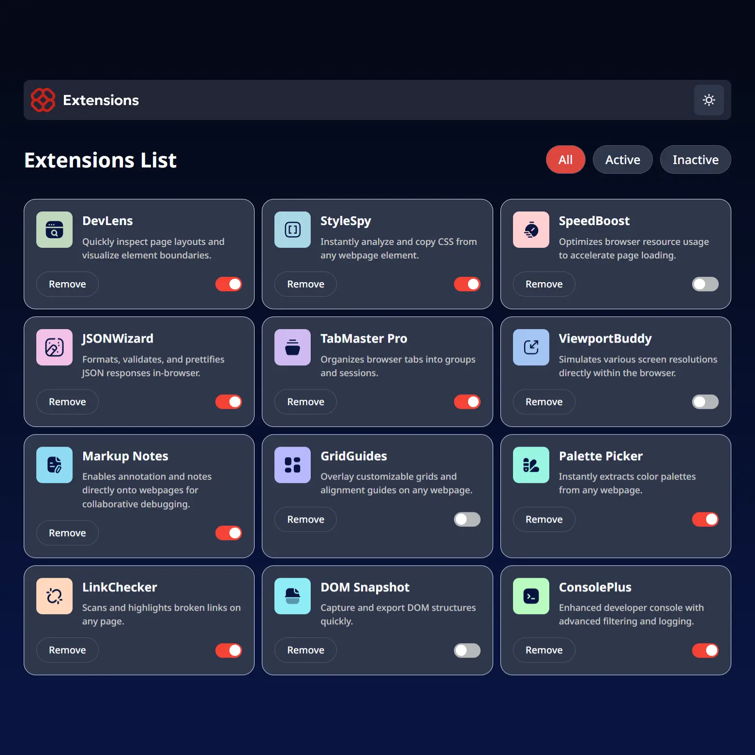Select the TabMaster Pro icon
This screenshot has width=755, height=755.
pyautogui.click(x=292, y=347)
